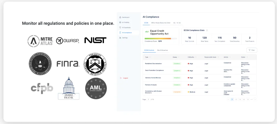
Task: Open Settings from the sidebar
Action: point(123,38)
